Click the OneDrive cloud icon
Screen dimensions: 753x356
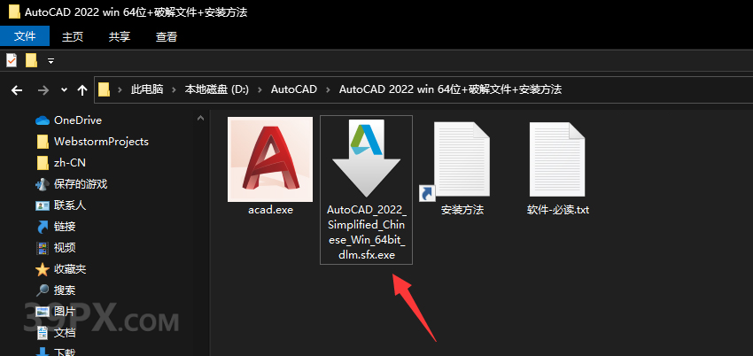coord(43,120)
